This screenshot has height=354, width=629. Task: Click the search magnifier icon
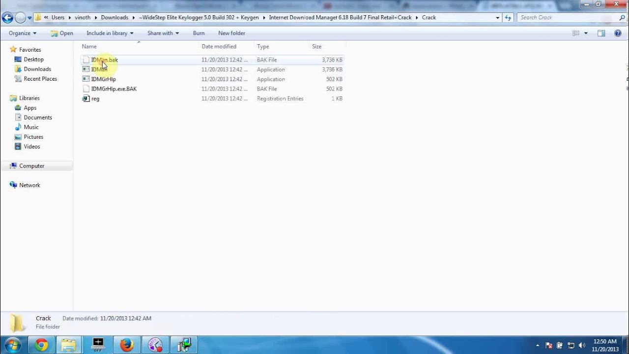click(x=622, y=18)
